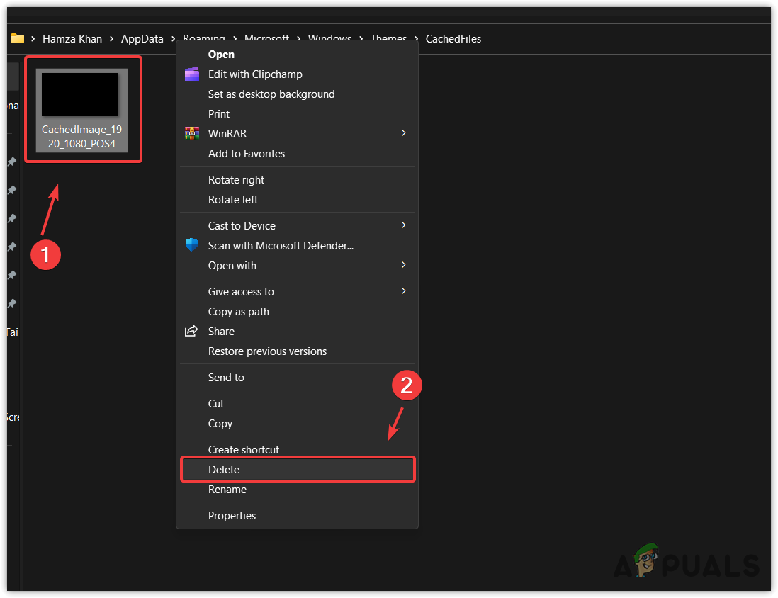This screenshot has height=598, width=778.
Task: Open Properties from the context menu
Action: coord(232,515)
